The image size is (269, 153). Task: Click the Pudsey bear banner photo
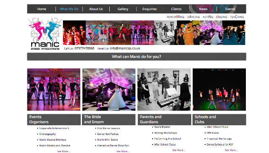click(188, 33)
